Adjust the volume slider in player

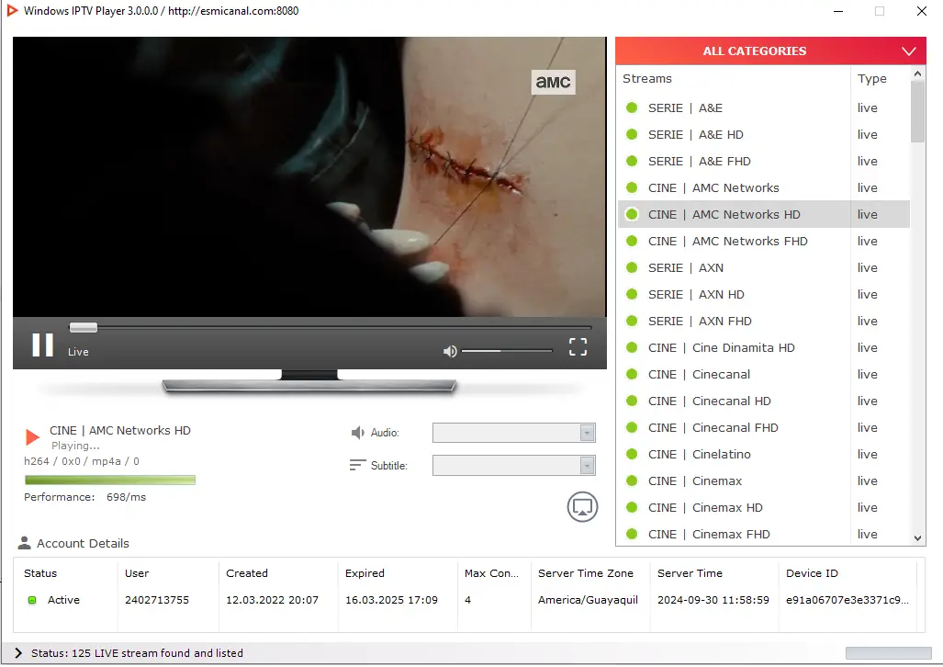pos(506,351)
